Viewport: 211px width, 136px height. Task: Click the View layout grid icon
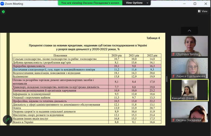coord(199,11)
